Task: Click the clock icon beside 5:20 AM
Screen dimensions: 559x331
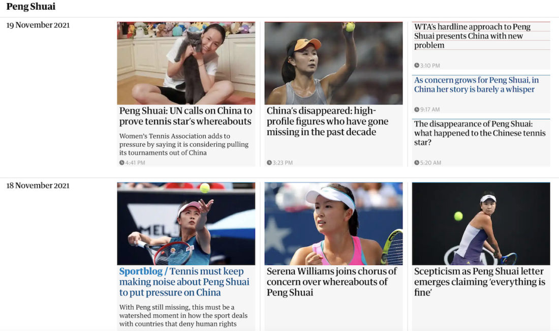Action: (416, 163)
